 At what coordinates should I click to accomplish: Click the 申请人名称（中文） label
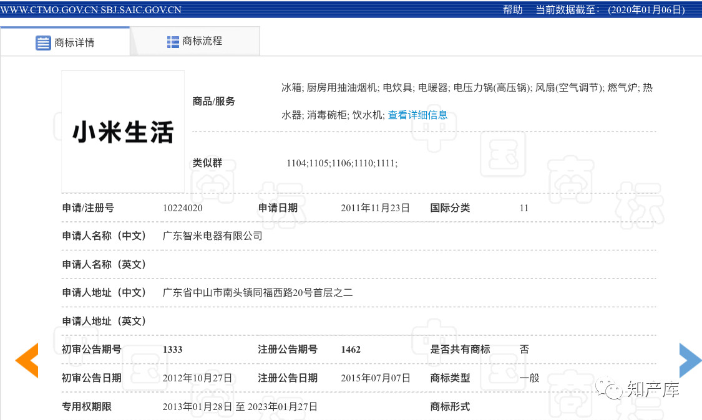tap(104, 236)
